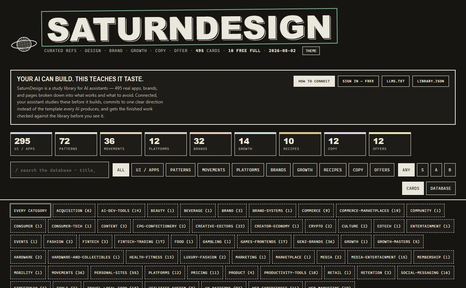Select the B tier filter

coord(450,170)
